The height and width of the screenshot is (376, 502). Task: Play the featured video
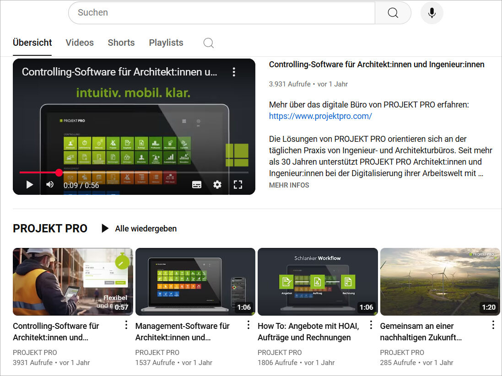pos(29,185)
